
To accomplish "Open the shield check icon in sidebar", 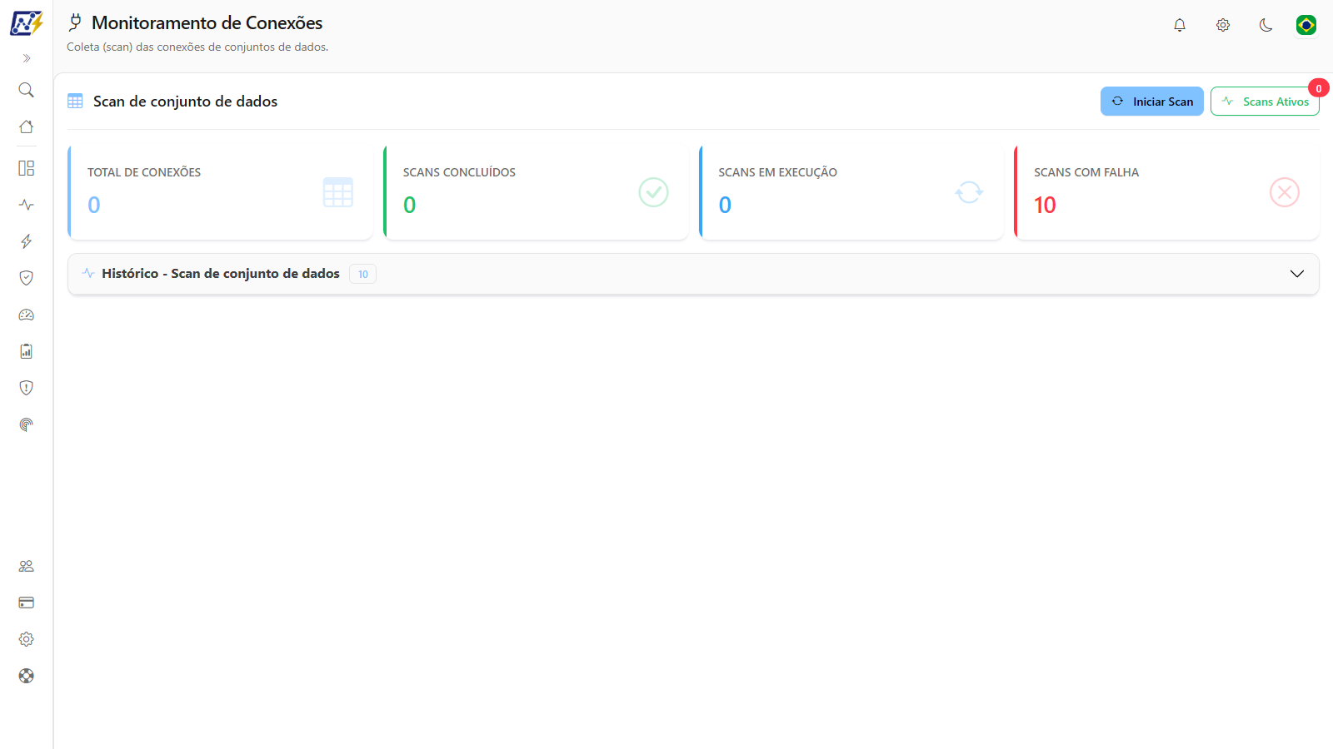I will tap(27, 278).
